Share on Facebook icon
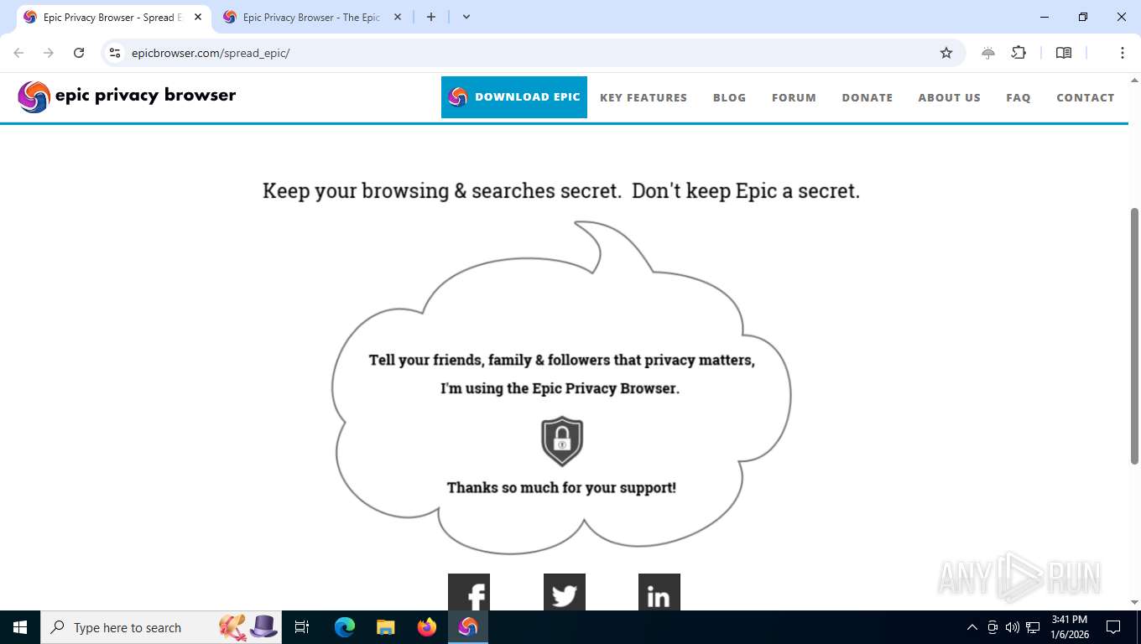Viewport: 1141px width, 644px height. [x=469, y=592]
